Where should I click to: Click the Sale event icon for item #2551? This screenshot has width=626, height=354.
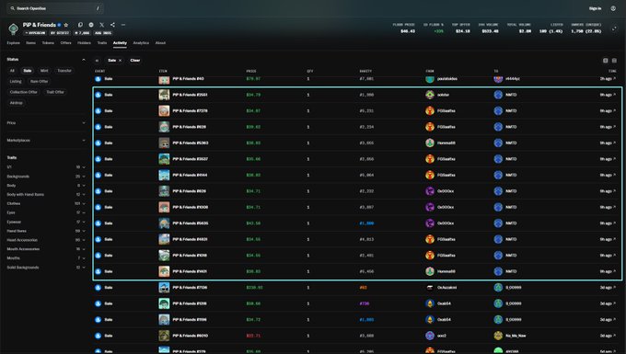(x=99, y=95)
